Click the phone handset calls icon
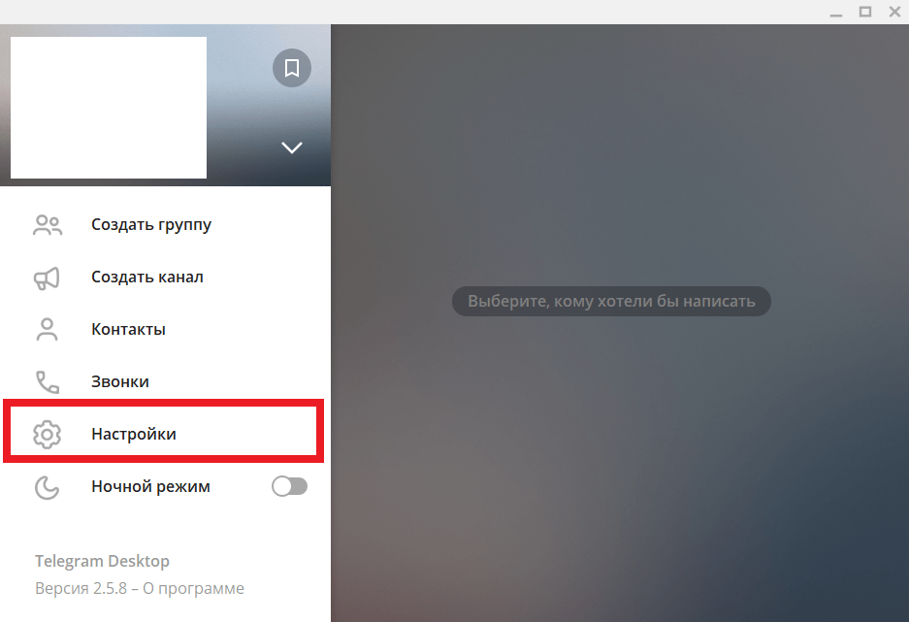 coord(48,382)
